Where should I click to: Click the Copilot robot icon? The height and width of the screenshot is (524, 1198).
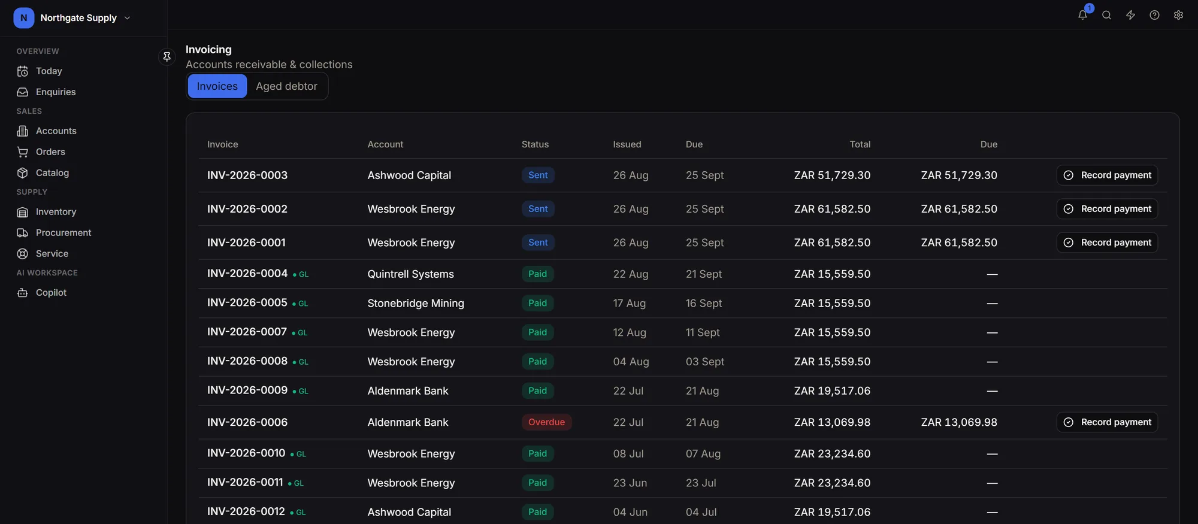(23, 293)
